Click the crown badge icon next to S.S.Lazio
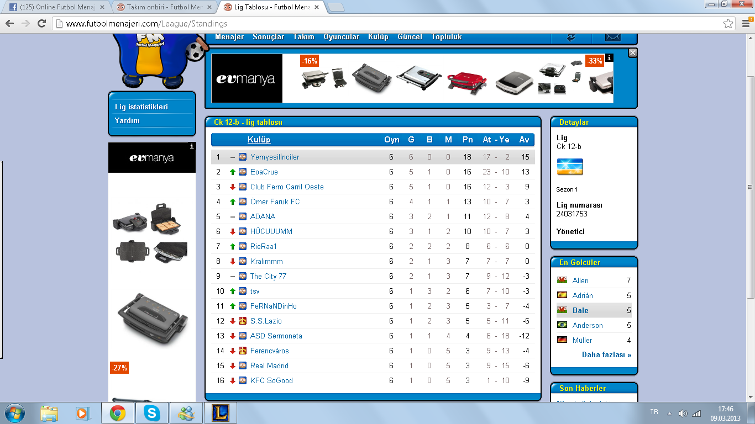Image resolution: width=755 pixels, height=424 pixels. (243, 321)
